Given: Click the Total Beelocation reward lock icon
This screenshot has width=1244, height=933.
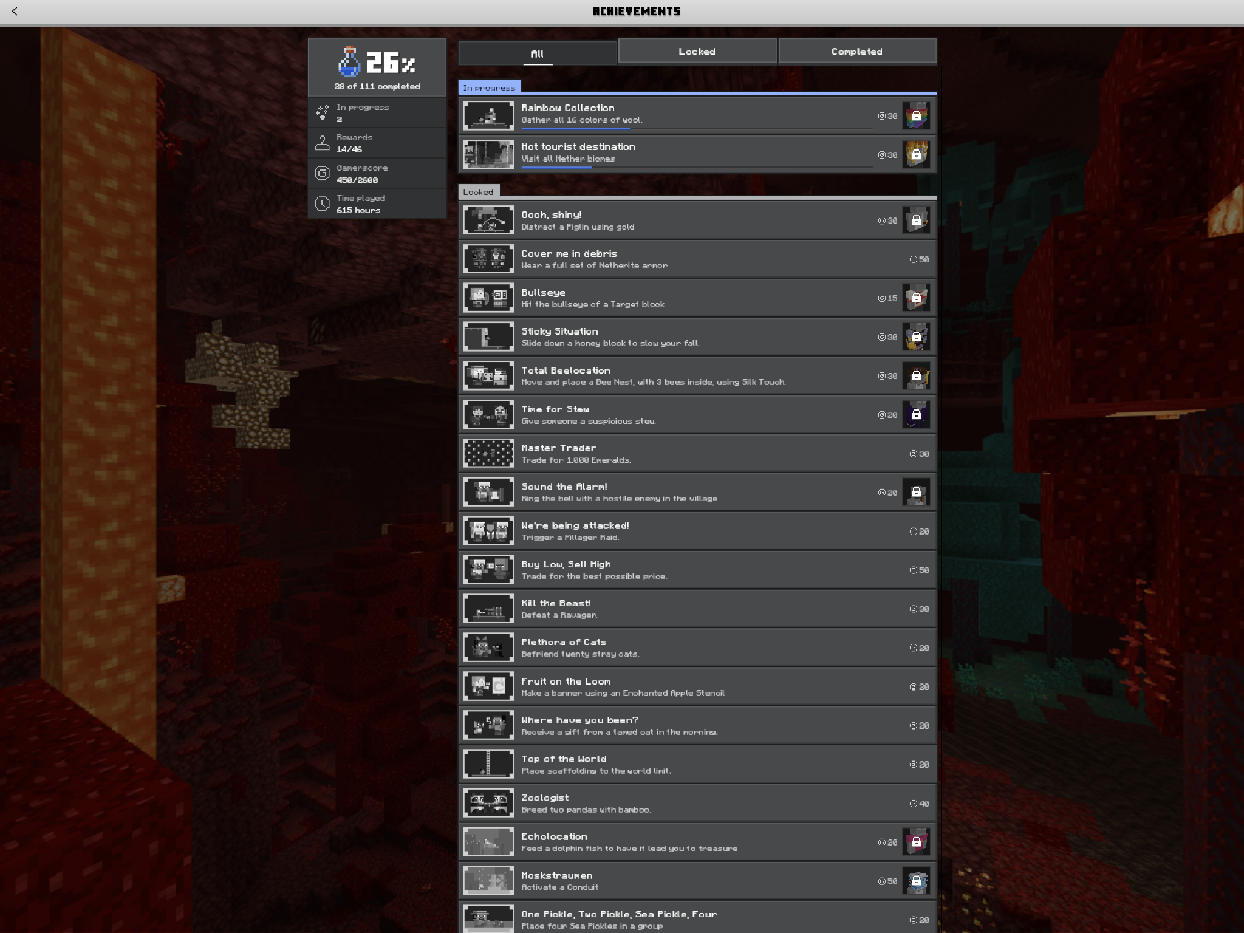Looking at the screenshot, I should (916, 375).
